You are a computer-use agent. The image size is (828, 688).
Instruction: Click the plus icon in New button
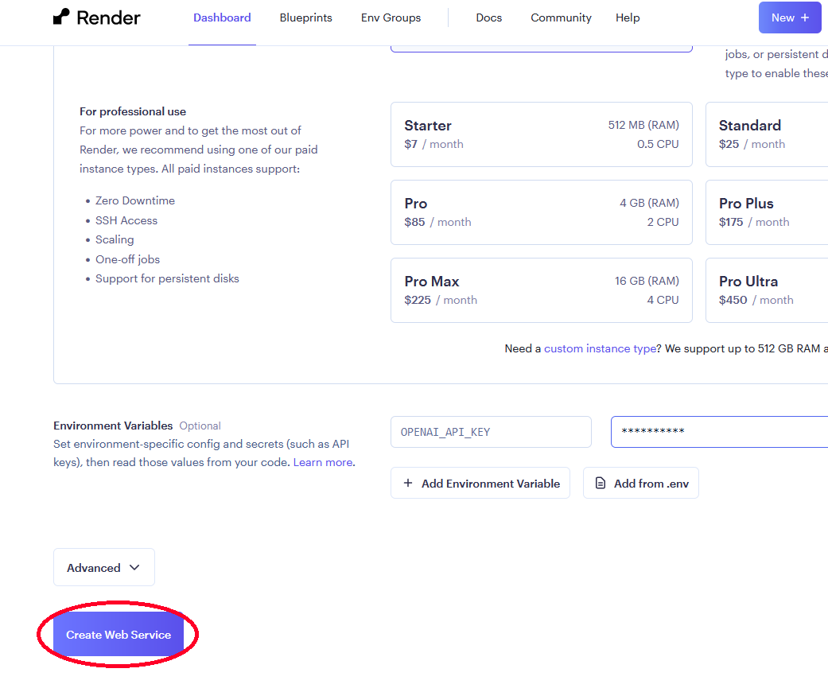click(x=804, y=17)
